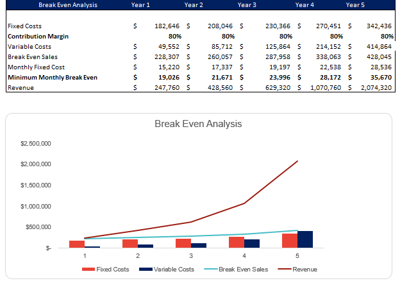This screenshot has width=409, height=283.
Task: Select the Year 1 column header
Action: pyautogui.click(x=141, y=4)
